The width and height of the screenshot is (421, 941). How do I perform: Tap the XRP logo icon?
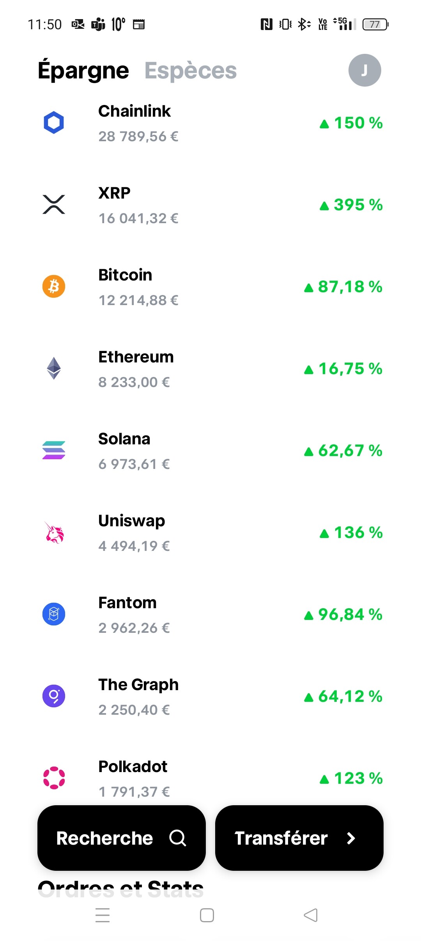(x=54, y=204)
